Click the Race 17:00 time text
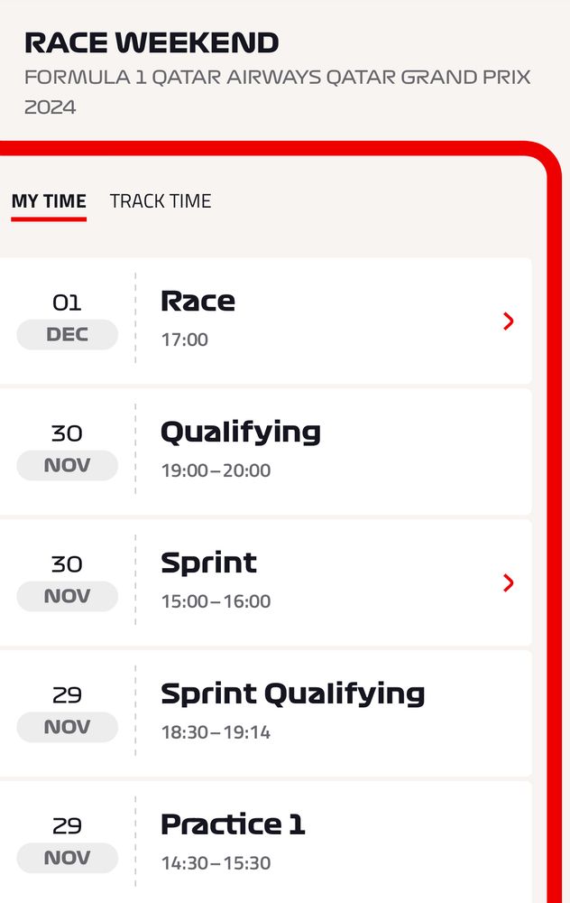This screenshot has width=570, height=903. click(x=185, y=340)
